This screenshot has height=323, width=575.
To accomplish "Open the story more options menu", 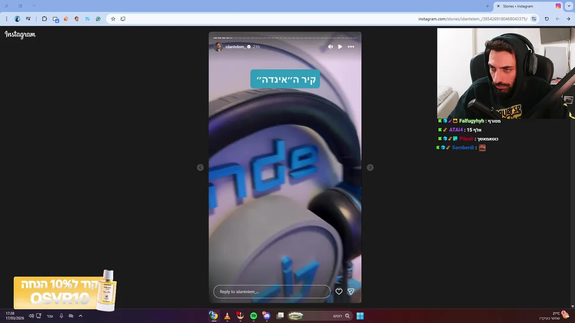I will point(351,47).
